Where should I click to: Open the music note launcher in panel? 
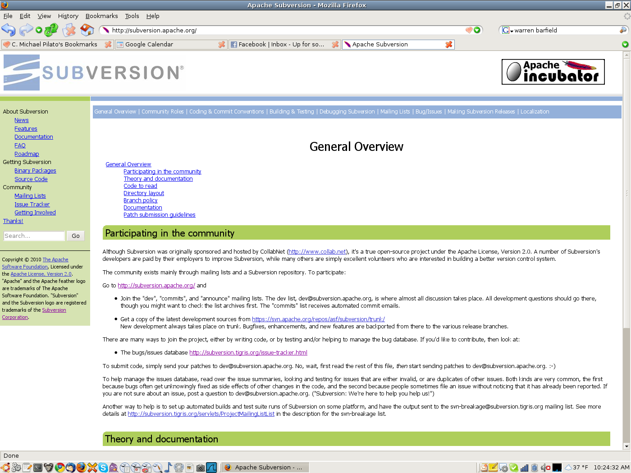pos(168,468)
